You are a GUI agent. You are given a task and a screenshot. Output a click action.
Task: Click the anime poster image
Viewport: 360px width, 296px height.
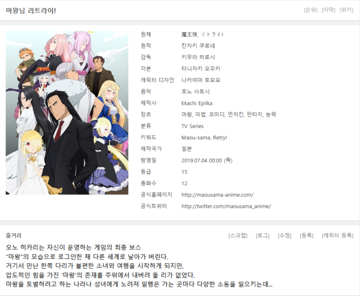point(67,113)
